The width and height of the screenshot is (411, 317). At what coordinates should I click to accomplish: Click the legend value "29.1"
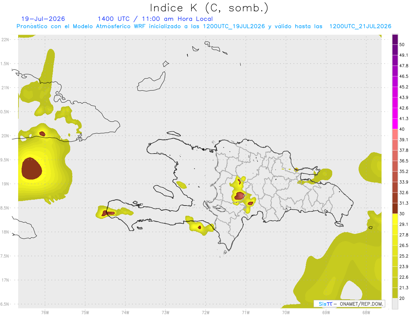click(404, 224)
